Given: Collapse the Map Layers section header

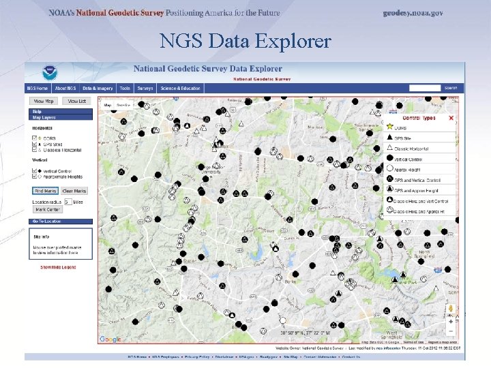Looking at the screenshot, I should pos(61,117).
